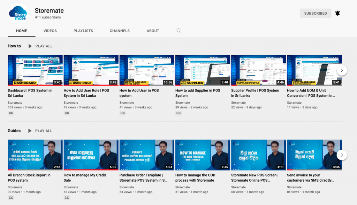Click CC badge under How to add Supplier
The height and width of the screenshot is (205, 357).
coord(178,113)
